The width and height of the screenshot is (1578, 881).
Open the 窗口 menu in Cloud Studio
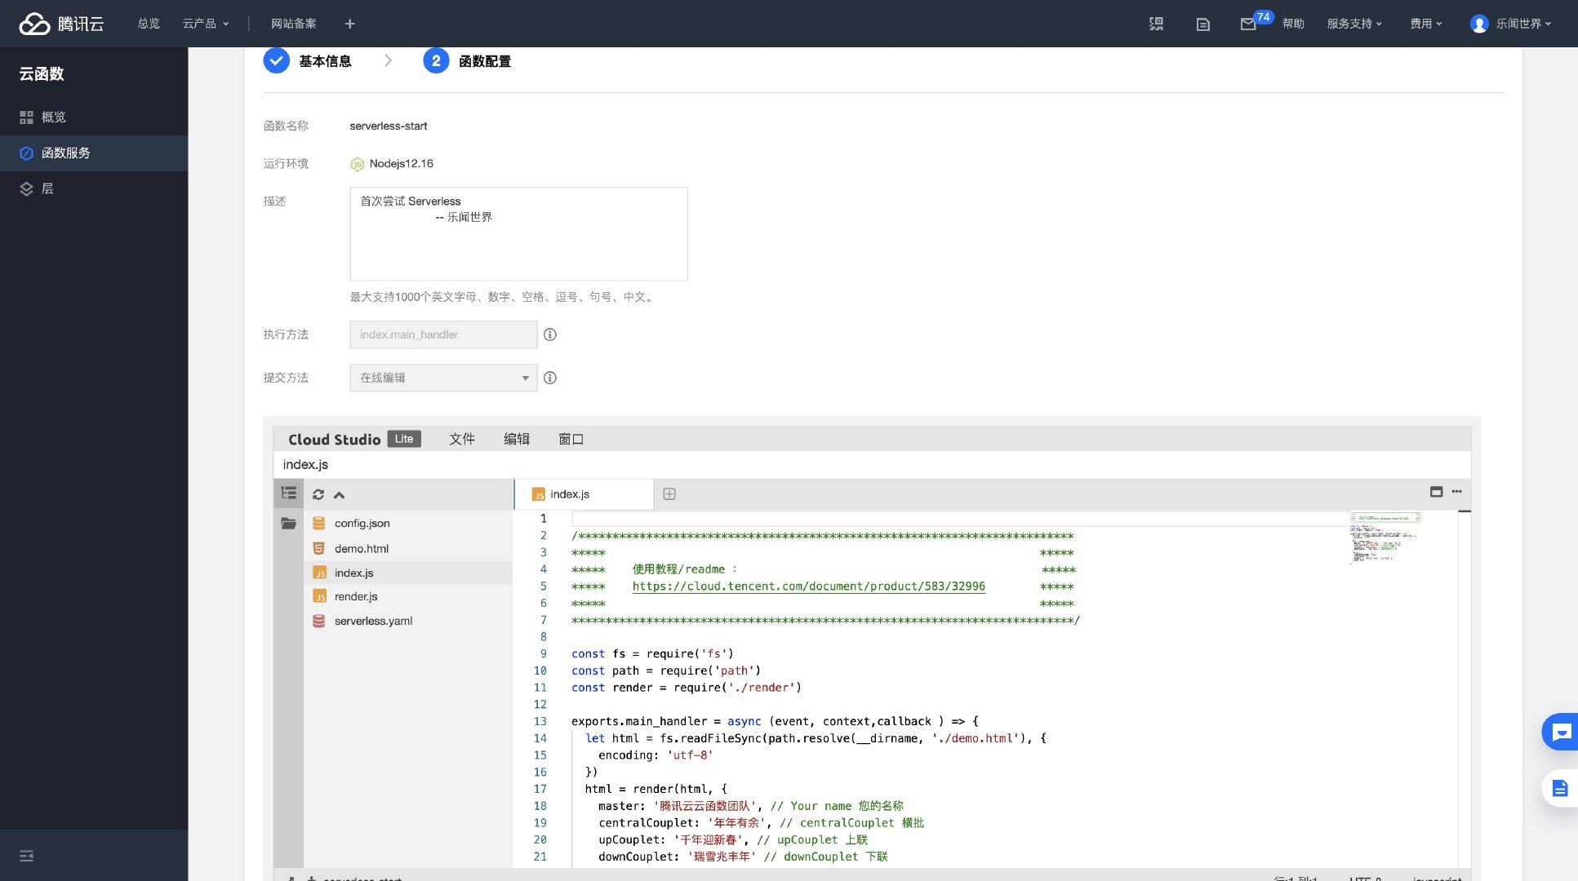tap(571, 439)
